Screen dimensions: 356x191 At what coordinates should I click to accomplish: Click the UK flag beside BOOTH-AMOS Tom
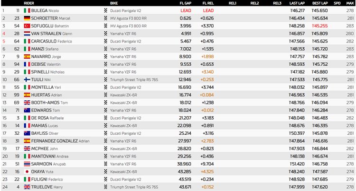pos(27,103)
